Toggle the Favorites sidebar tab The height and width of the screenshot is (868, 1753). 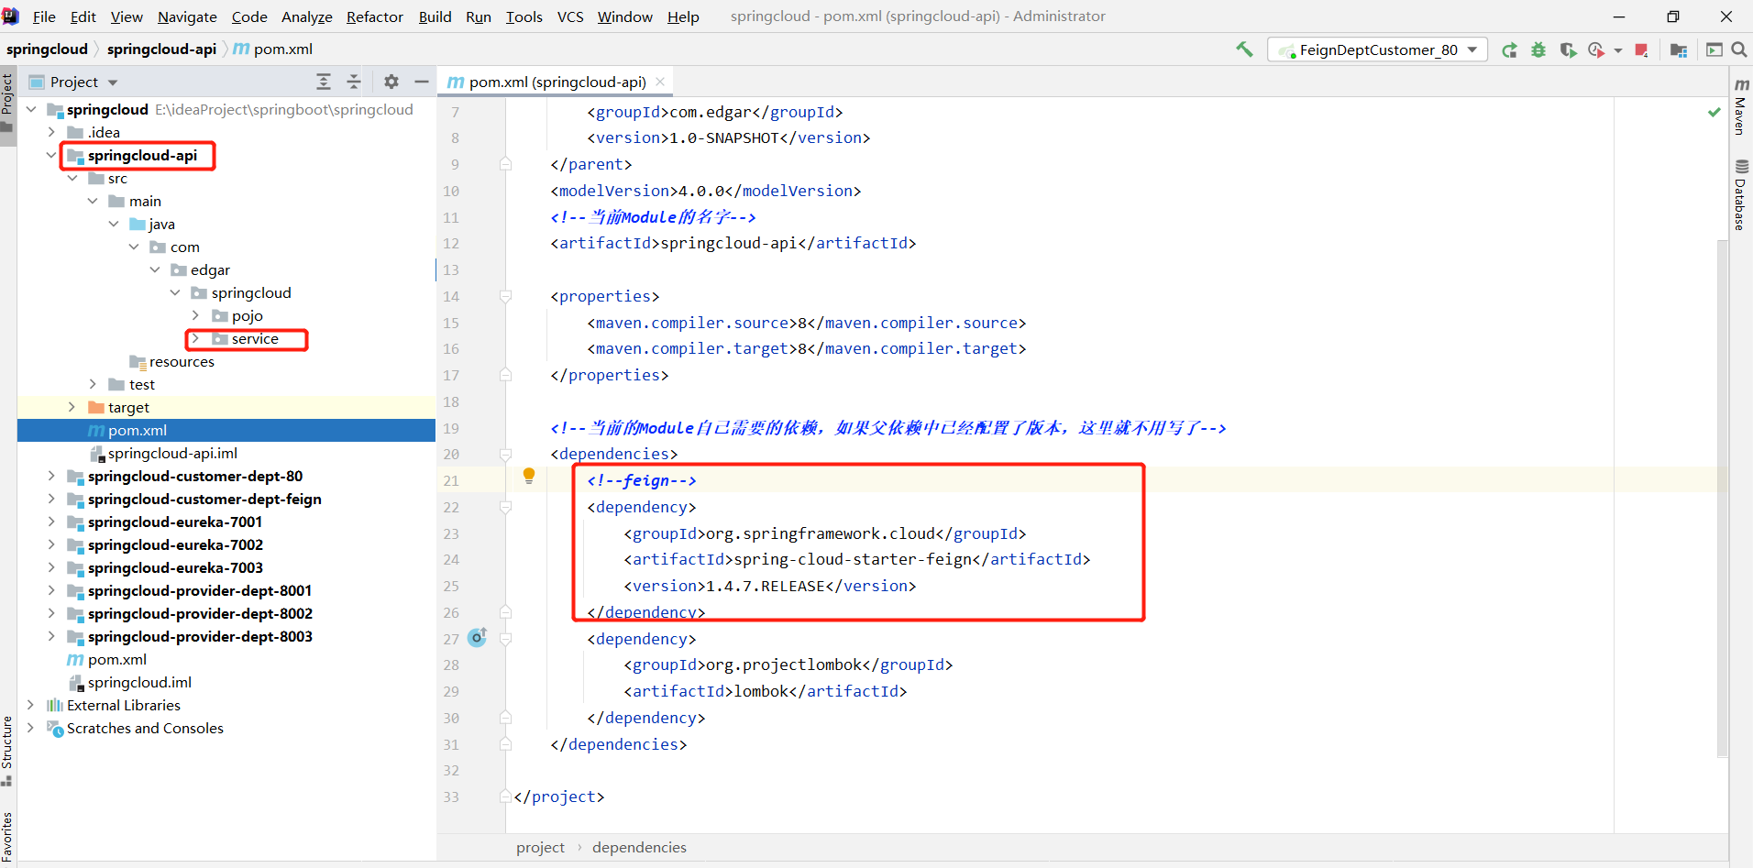(7, 836)
